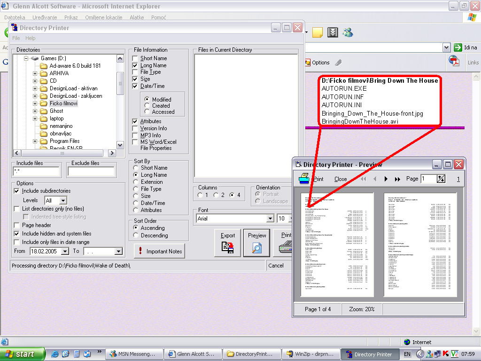The width and height of the screenshot is (481, 361).
Task: Toggle the Attributes checkbox
Action: 135,121
